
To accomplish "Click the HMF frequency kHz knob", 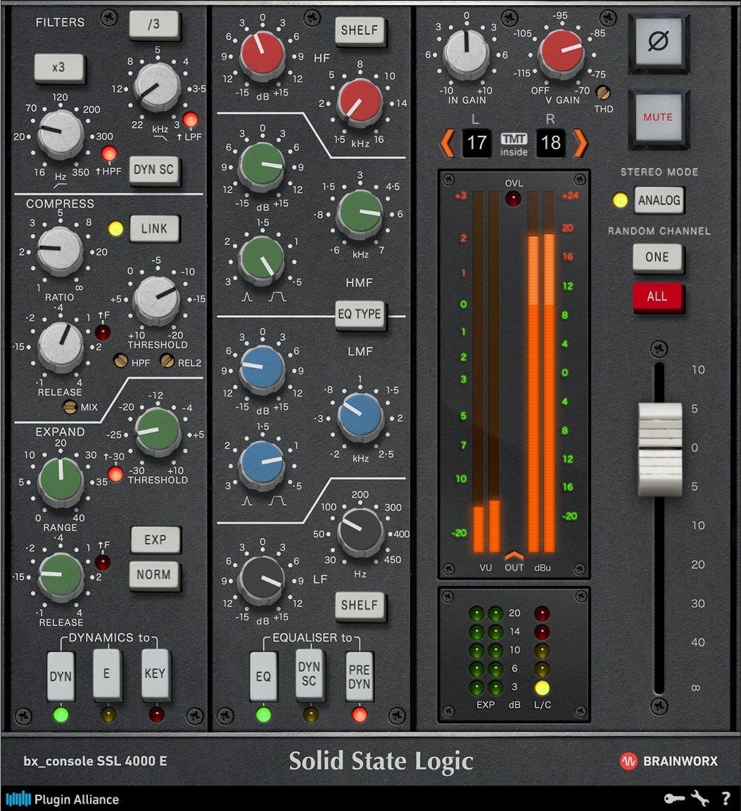I will tap(360, 212).
